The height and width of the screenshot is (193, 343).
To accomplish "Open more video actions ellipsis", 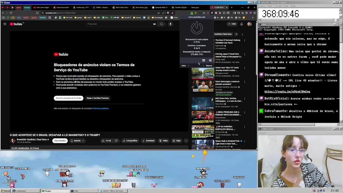I will coord(186,141).
